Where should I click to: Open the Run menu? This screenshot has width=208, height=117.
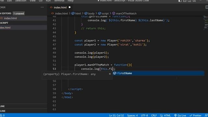coord(48,1)
